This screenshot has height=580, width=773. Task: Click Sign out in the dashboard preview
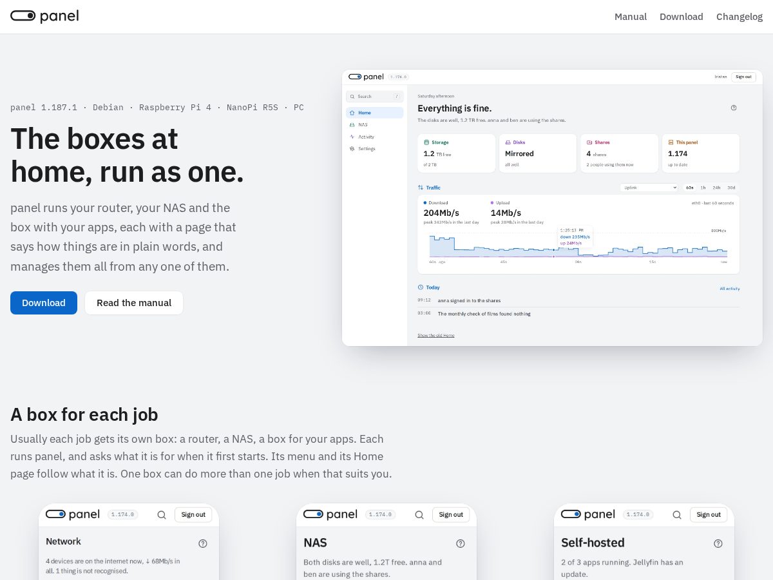[743, 77]
